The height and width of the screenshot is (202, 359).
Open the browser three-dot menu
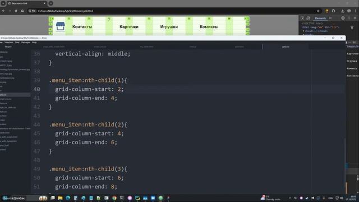(355, 11)
